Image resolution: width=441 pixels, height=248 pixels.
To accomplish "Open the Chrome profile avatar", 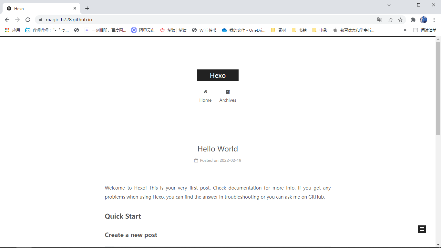I will tap(424, 20).
